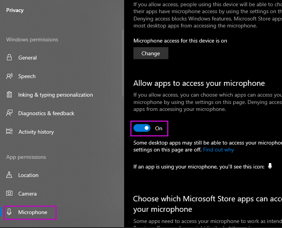Open the 'Find out why' link
Image resolution: width=282 pixels, height=228 pixels.
coord(218,150)
